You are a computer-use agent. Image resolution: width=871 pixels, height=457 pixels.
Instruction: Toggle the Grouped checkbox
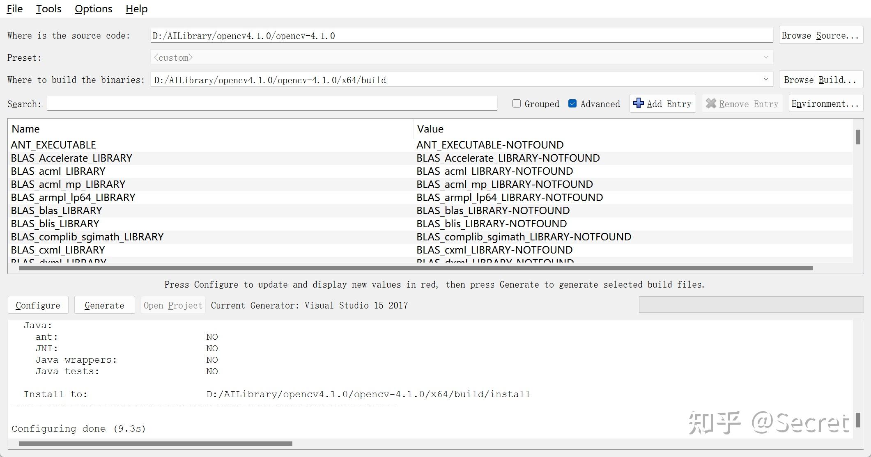coord(517,103)
